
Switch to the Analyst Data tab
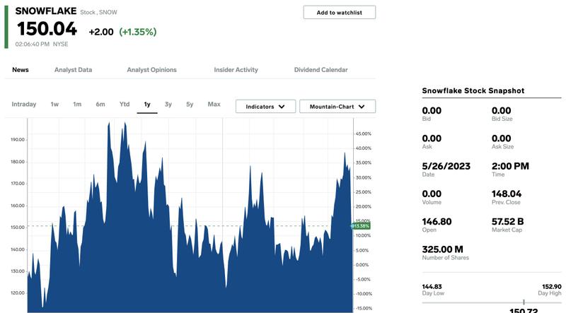tap(74, 70)
